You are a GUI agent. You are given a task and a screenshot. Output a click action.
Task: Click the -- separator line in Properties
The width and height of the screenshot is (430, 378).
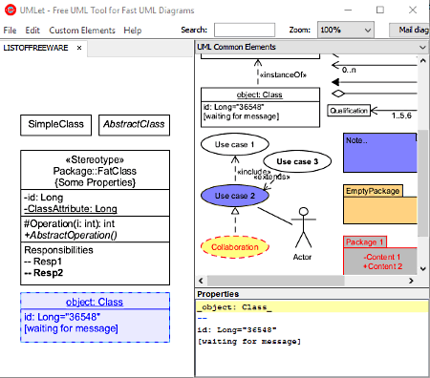202,318
